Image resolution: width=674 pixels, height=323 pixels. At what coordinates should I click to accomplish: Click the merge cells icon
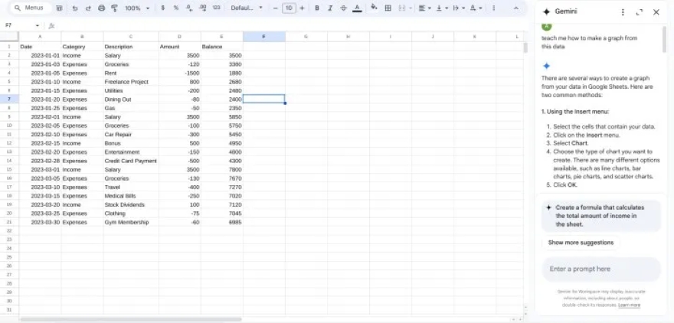pos(402,8)
